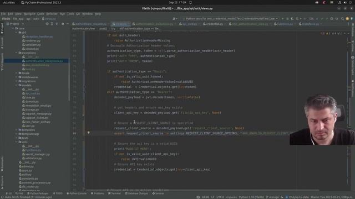Open the Refactor menu

pos(52,14)
